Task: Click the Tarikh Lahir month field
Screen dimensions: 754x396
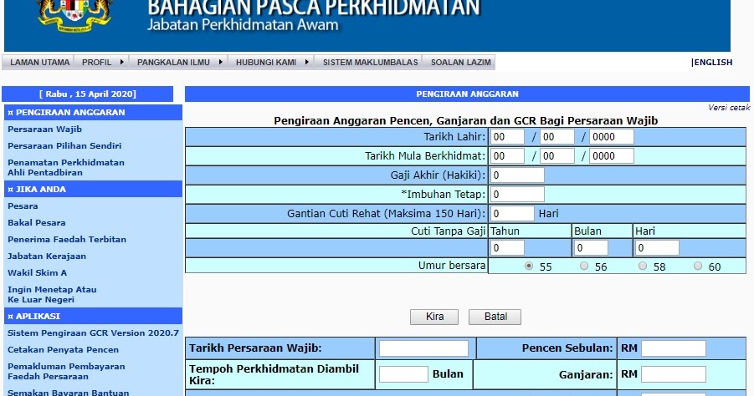Action: tap(557, 137)
